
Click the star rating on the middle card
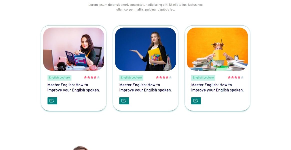(x=164, y=77)
